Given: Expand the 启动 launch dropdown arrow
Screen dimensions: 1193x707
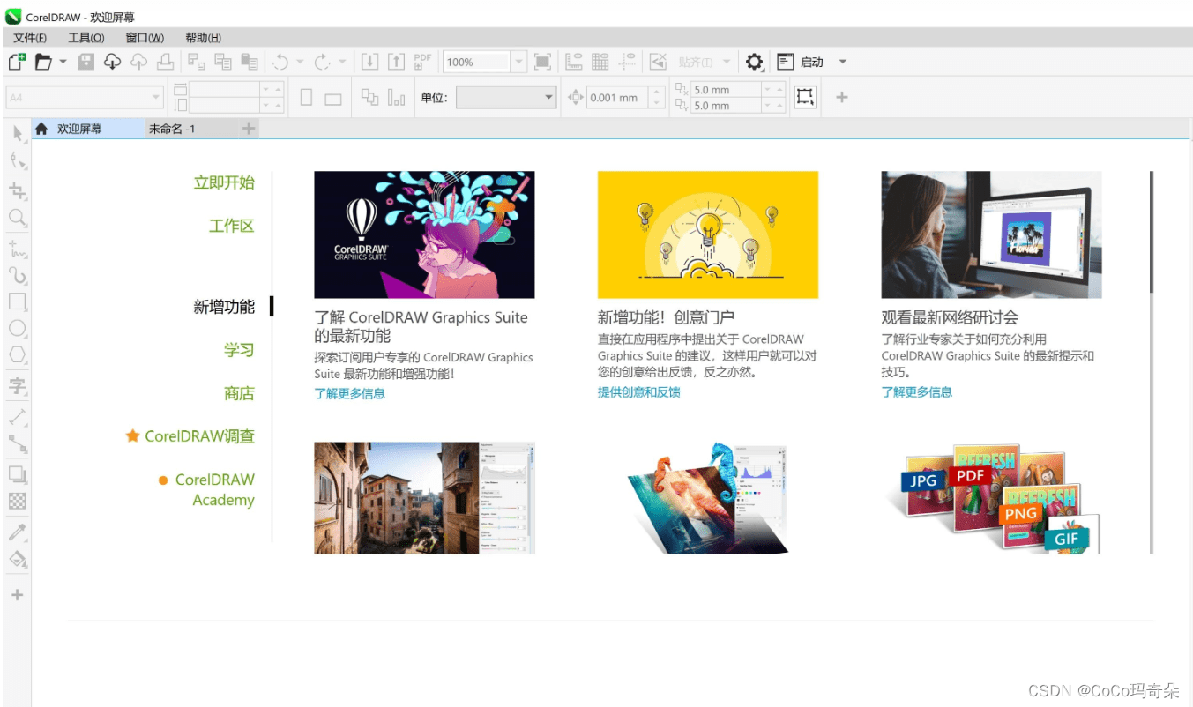Looking at the screenshot, I should (842, 62).
